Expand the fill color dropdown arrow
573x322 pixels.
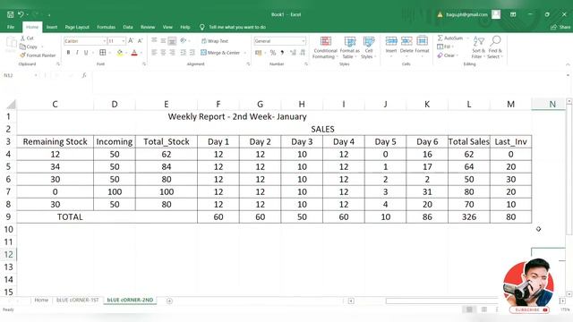click(126, 53)
